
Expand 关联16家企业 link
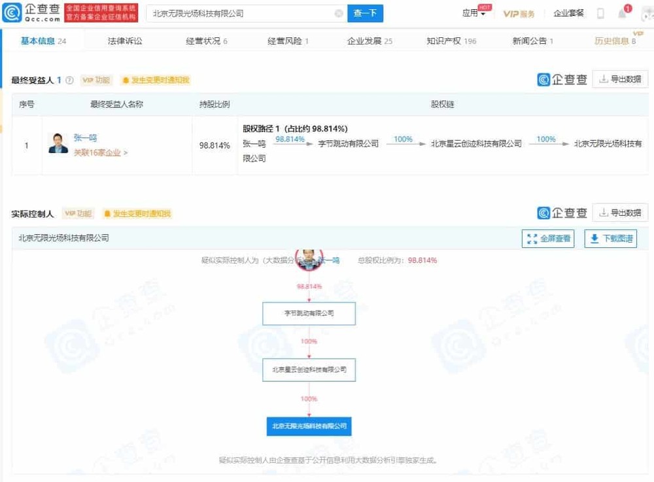[101, 152]
